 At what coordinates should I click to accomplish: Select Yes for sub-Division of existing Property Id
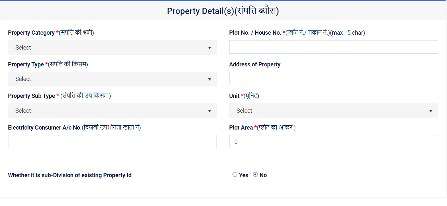[x=235, y=174]
